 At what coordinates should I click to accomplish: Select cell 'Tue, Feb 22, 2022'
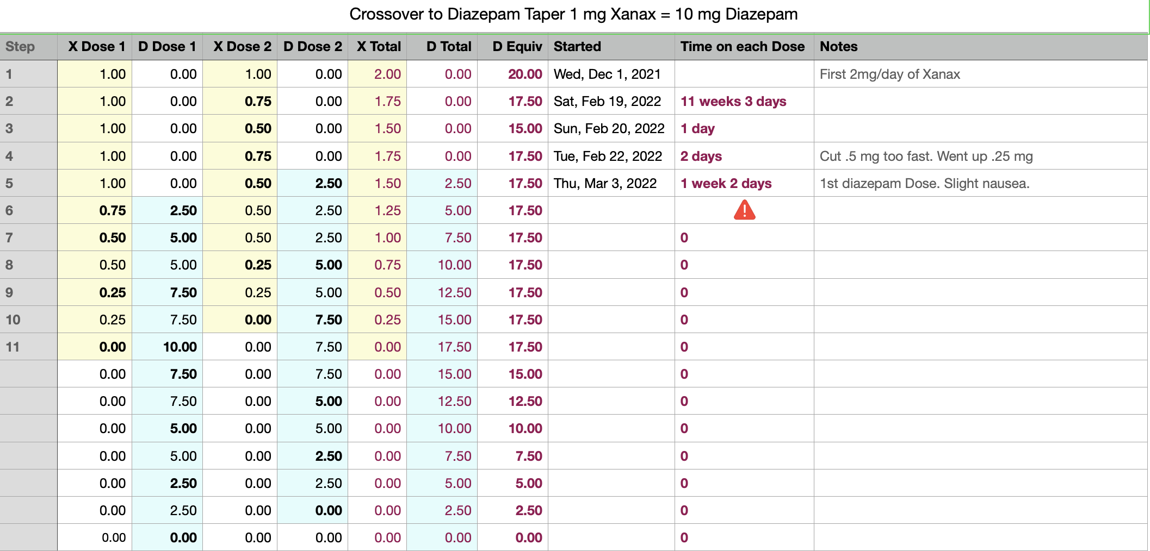coord(611,156)
